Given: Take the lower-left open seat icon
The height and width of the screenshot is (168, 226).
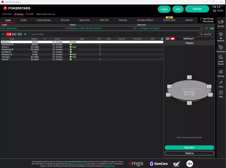Looking at the screenshot, I should coord(168,95).
